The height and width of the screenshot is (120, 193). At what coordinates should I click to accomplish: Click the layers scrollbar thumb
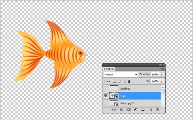pos(163,91)
